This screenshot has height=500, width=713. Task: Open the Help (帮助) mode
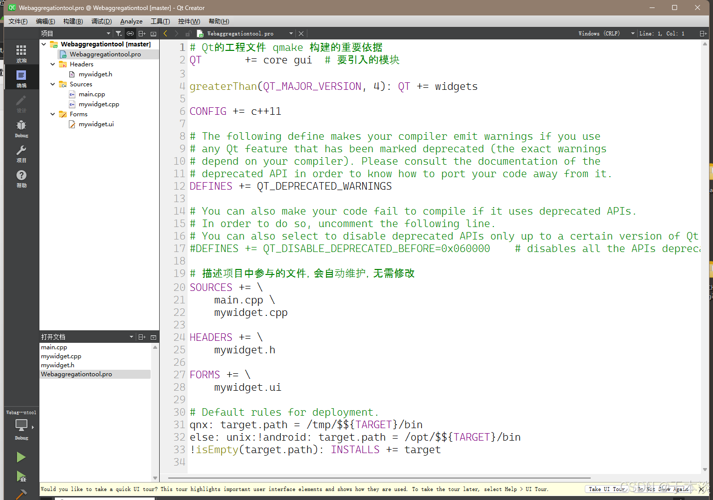click(x=21, y=178)
